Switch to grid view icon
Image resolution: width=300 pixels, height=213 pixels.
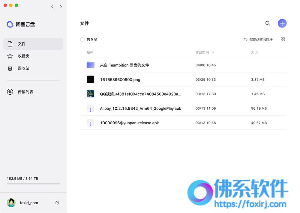click(283, 39)
